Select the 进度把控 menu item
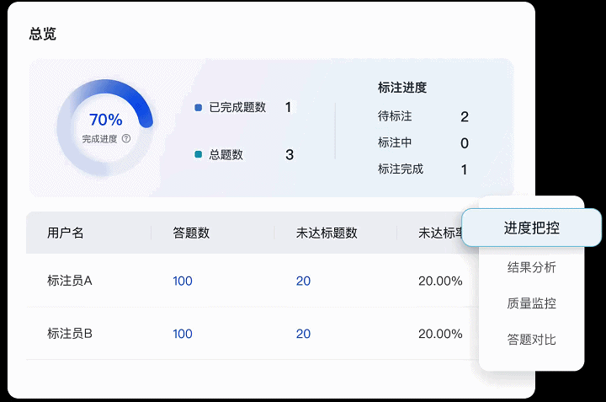This screenshot has width=606, height=402. coord(531,228)
